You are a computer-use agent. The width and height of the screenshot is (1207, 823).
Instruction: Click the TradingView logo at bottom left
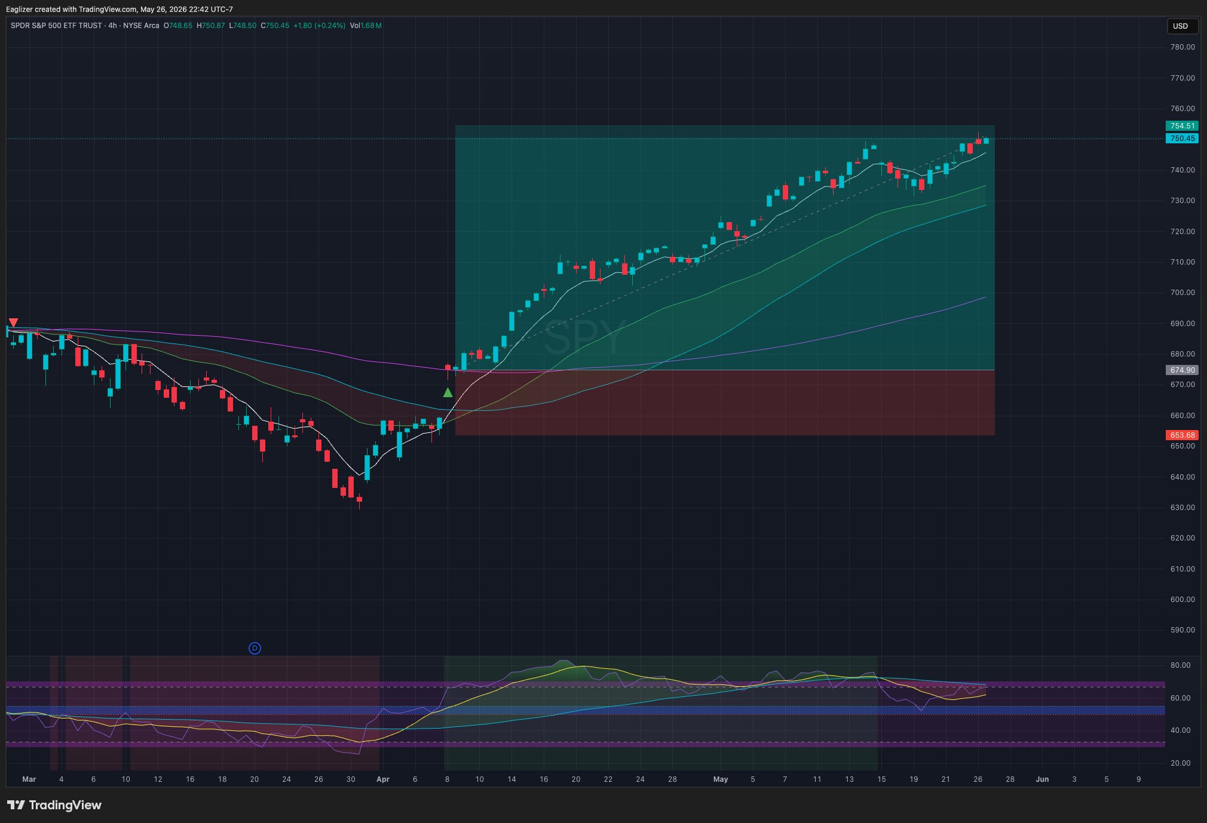[x=54, y=805]
